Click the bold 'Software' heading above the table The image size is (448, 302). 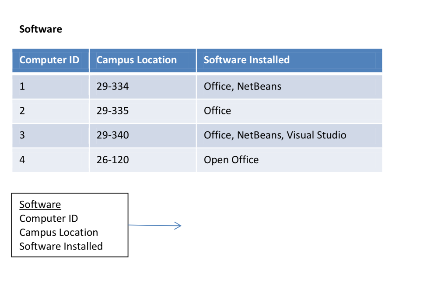click(x=41, y=29)
